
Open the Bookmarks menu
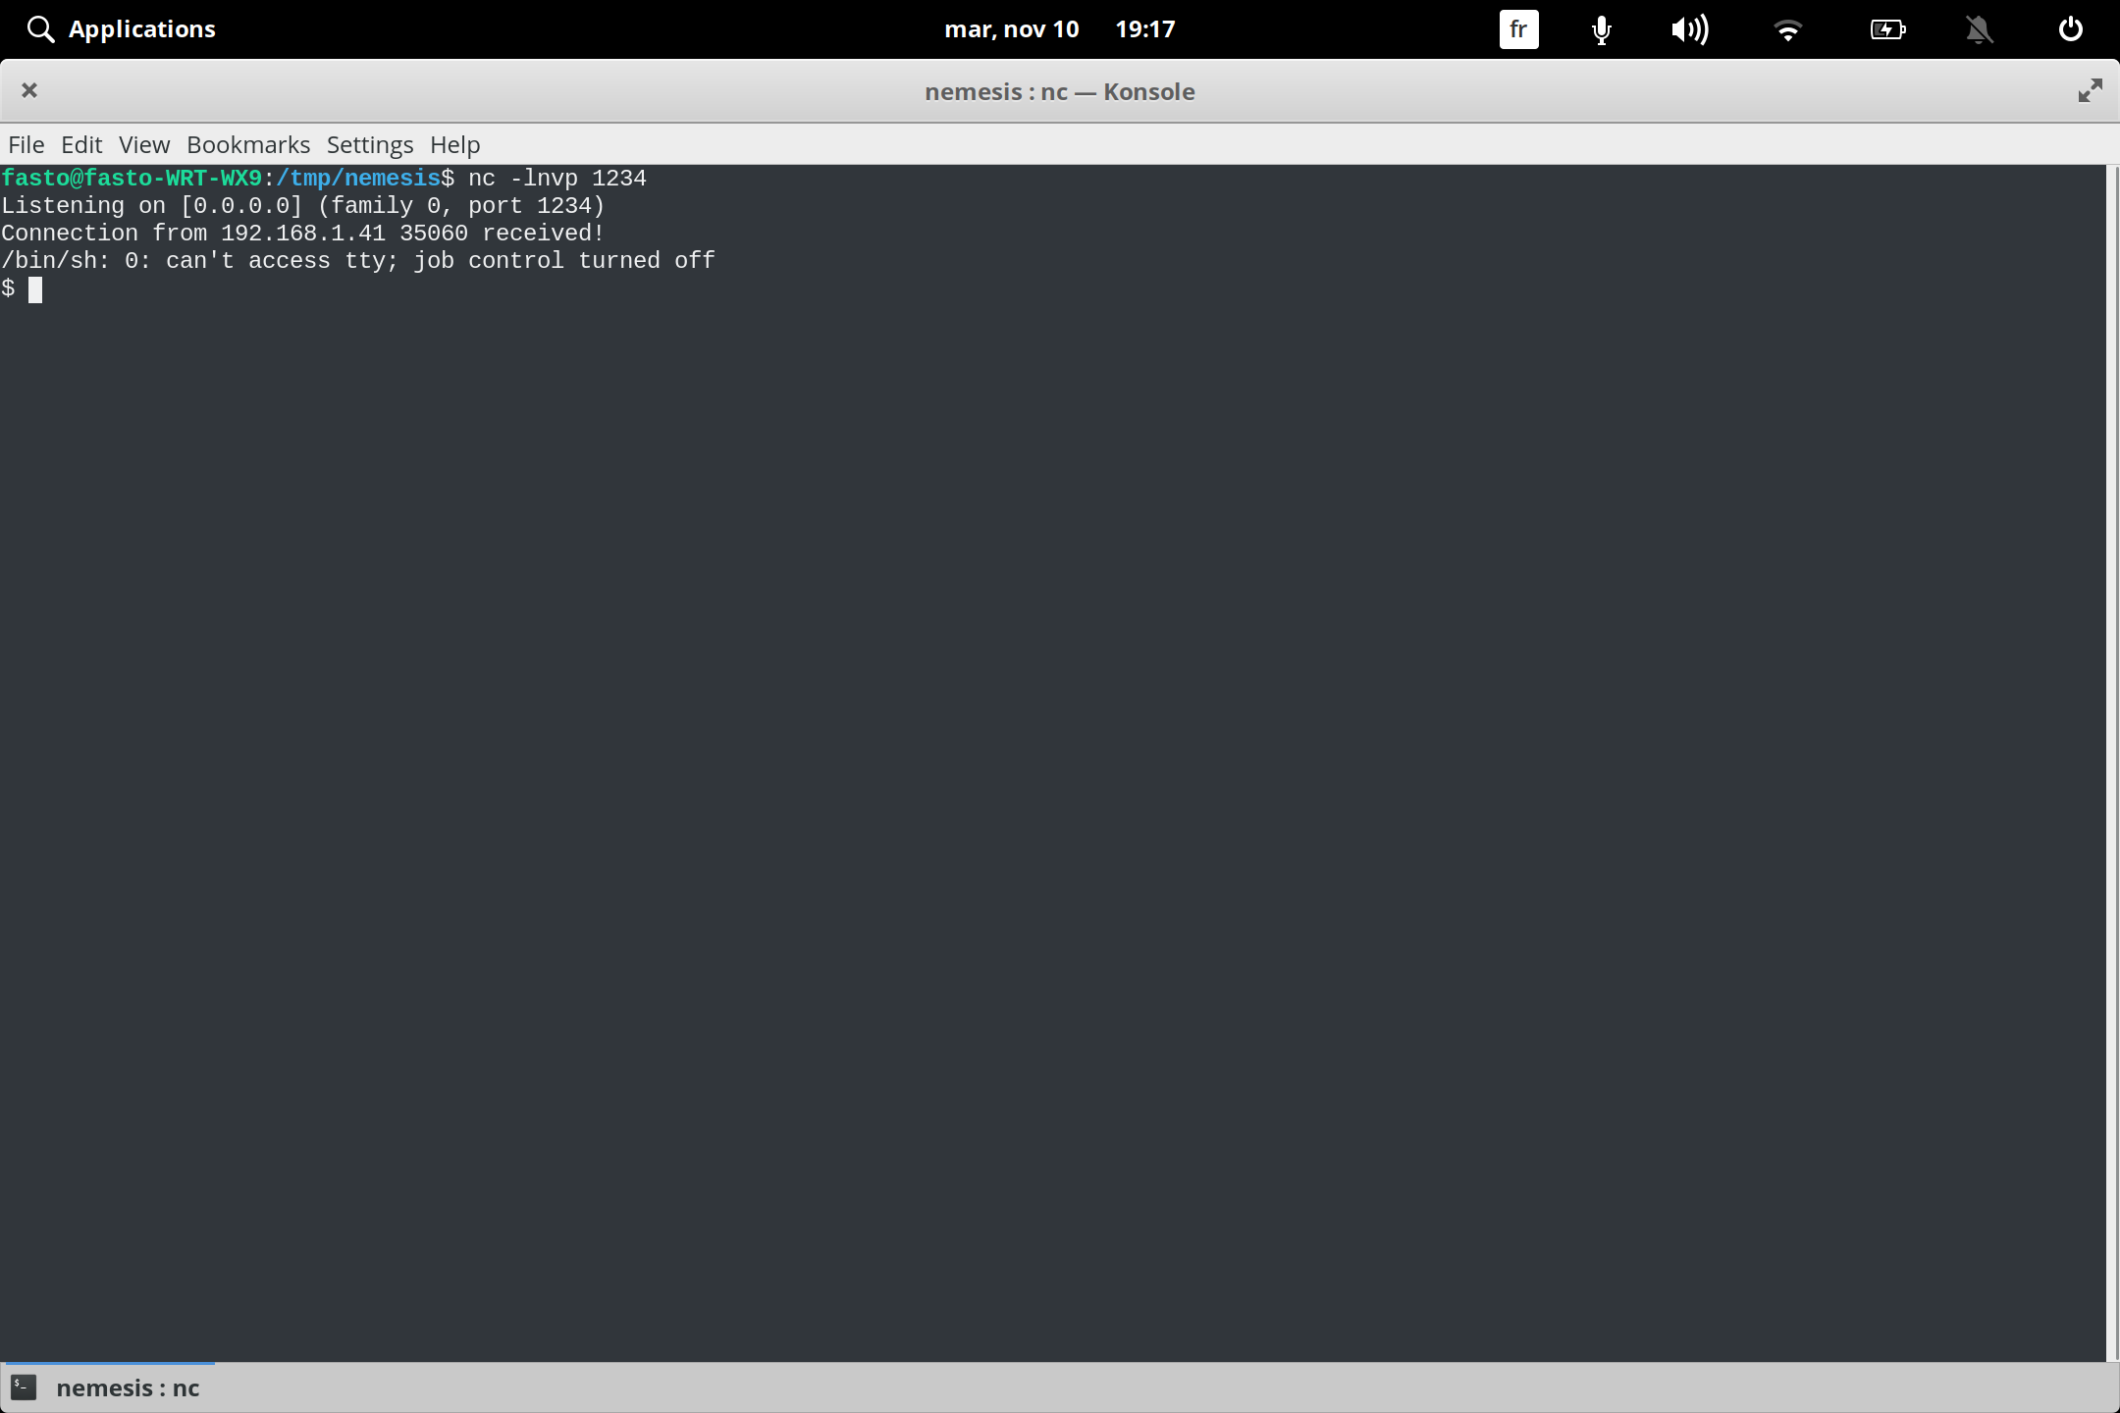point(247,144)
